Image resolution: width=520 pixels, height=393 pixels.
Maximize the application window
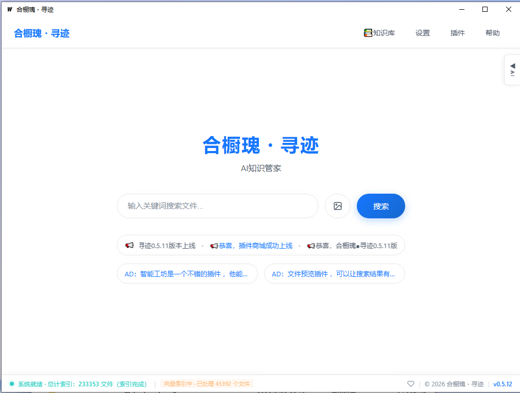[x=485, y=9]
